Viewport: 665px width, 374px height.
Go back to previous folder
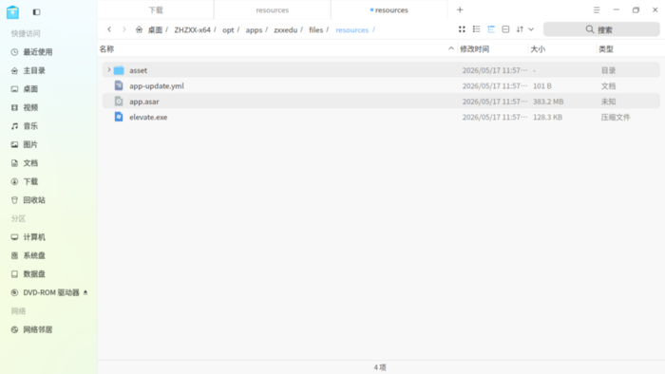point(109,29)
